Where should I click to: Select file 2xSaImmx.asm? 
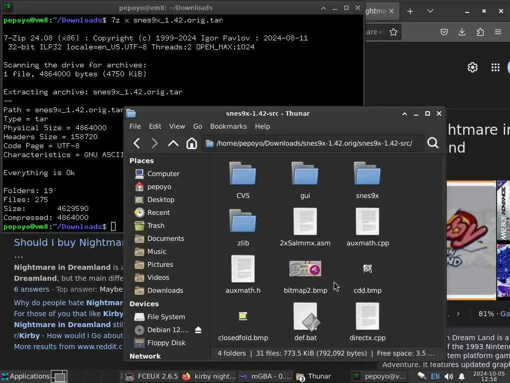[x=305, y=227]
